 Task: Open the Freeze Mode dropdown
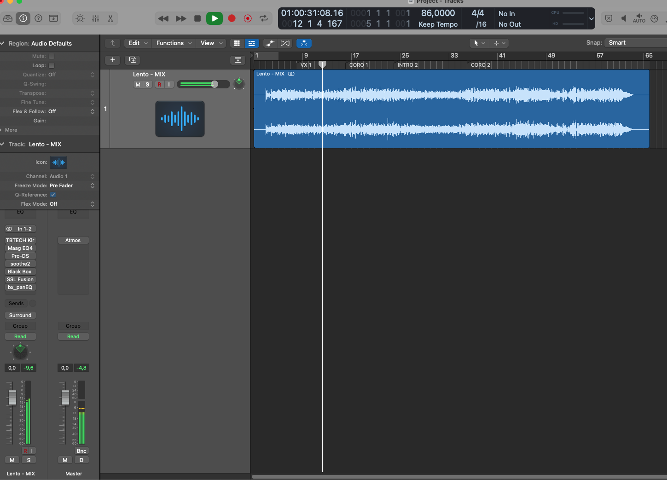(x=71, y=185)
